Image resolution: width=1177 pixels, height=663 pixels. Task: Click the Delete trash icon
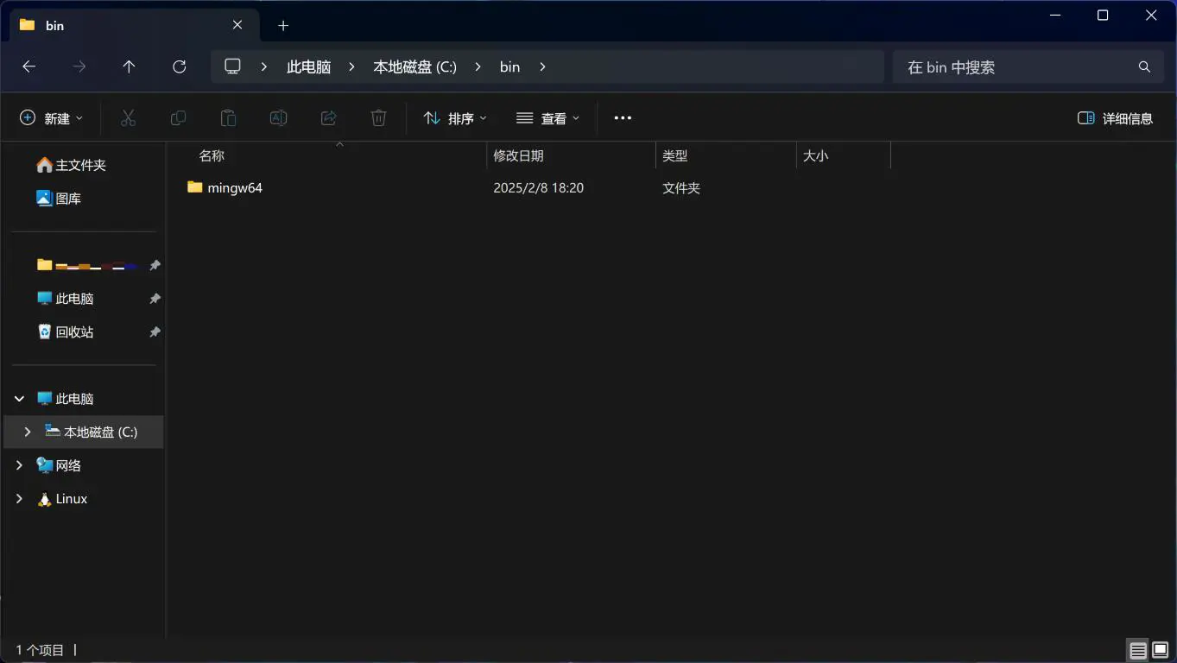tap(378, 118)
